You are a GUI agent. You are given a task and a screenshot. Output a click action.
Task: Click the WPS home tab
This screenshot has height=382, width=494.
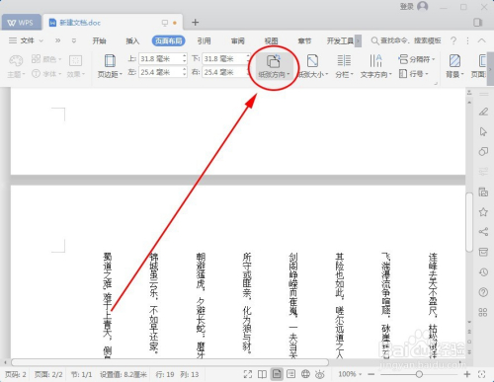pyautogui.click(x=21, y=23)
